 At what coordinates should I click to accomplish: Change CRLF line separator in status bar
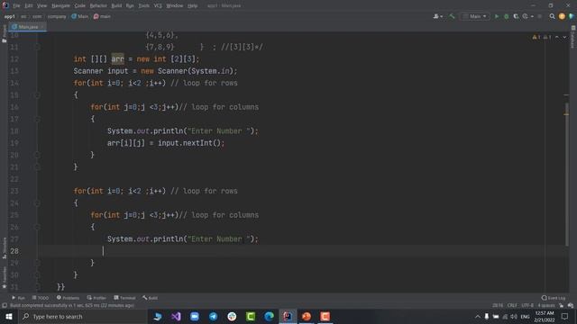click(x=512, y=305)
